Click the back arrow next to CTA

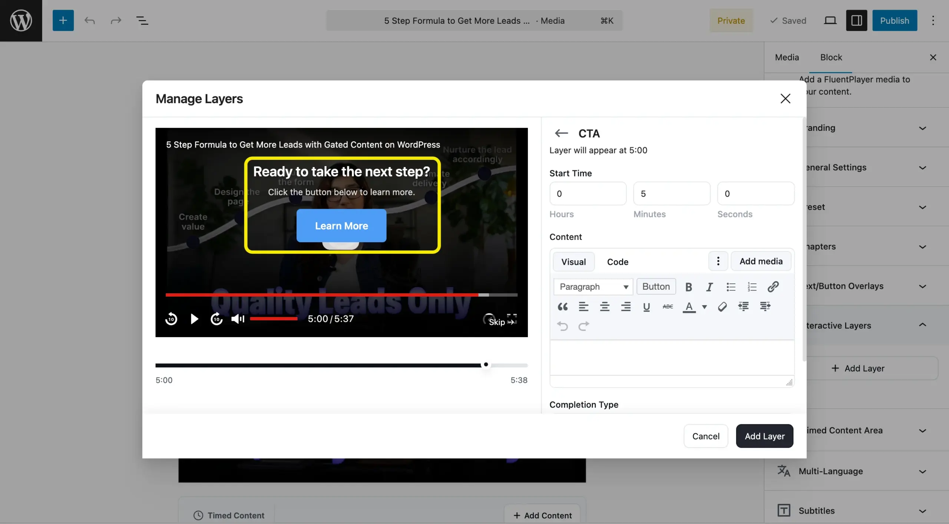(561, 133)
